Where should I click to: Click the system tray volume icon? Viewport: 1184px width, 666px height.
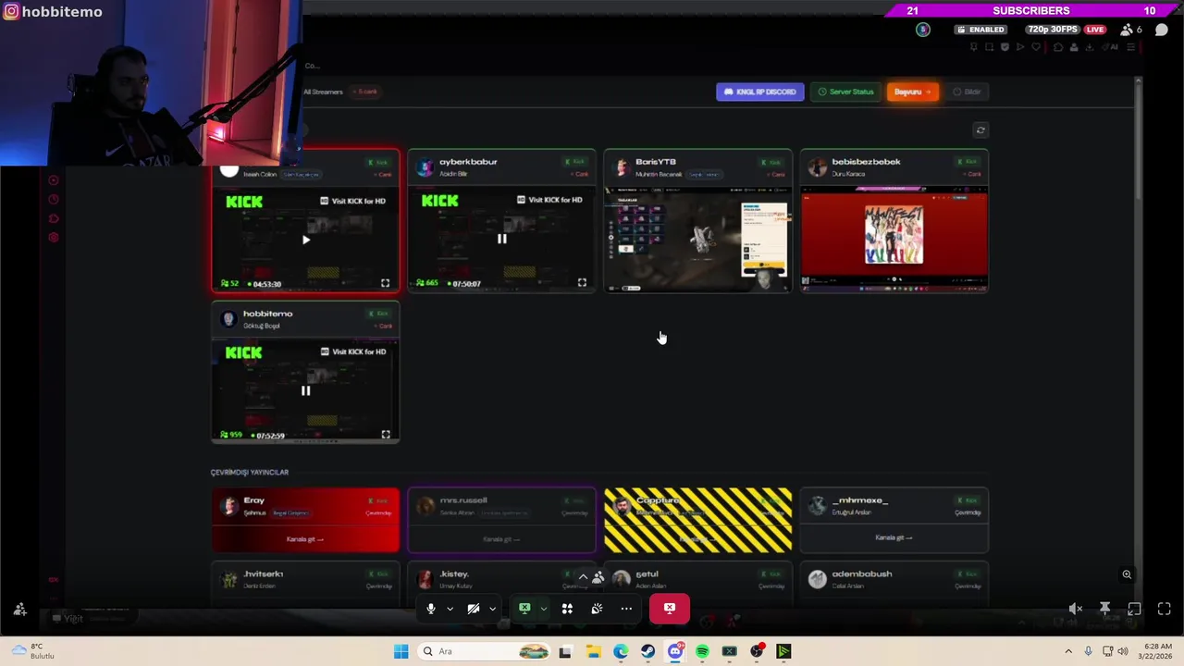1124,651
